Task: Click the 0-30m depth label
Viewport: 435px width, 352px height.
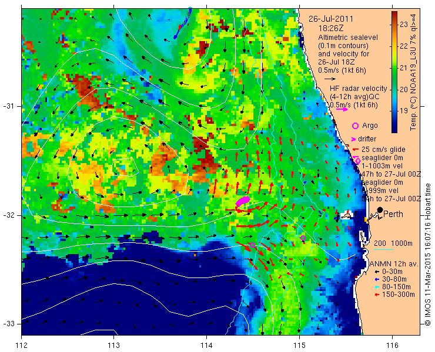Action: [392, 272]
